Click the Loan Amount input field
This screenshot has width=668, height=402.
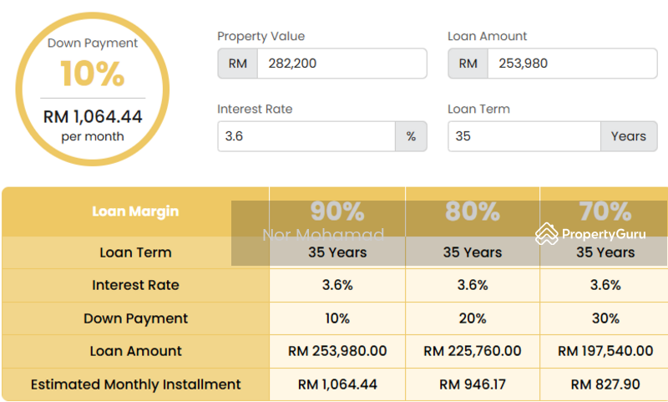(572, 64)
